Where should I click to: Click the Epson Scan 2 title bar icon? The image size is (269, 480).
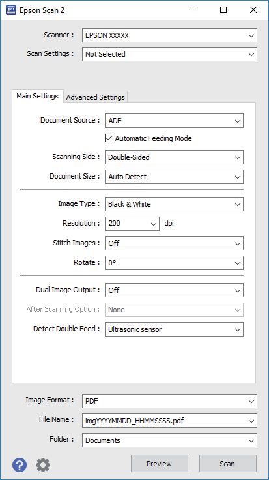[x=11, y=10]
